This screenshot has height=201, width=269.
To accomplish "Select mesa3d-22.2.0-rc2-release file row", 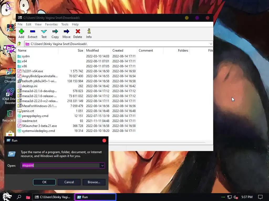I will (76, 101).
